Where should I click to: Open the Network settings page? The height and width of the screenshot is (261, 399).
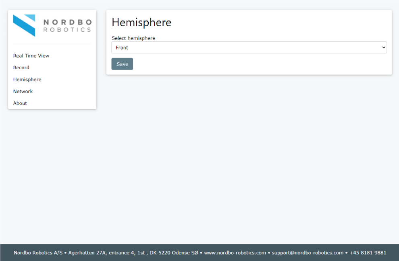23,91
